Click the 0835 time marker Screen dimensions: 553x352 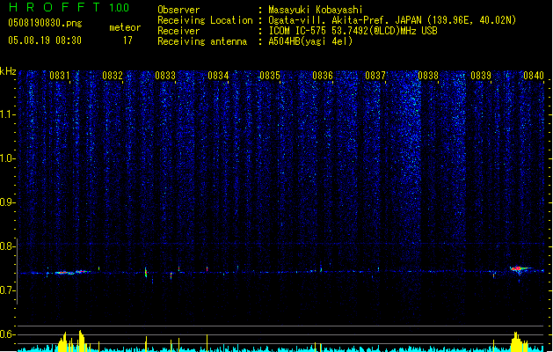(270, 76)
